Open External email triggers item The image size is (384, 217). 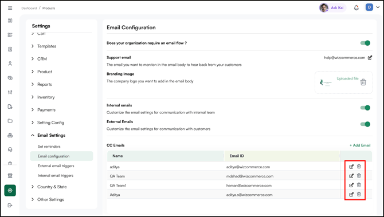click(x=56, y=166)
